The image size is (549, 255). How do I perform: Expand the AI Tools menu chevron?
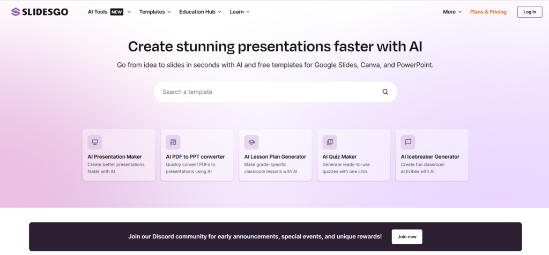coord(129,12)
